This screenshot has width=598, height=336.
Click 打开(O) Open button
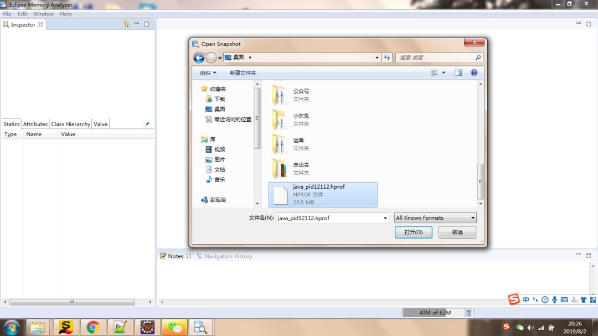(x=414, y=232)
